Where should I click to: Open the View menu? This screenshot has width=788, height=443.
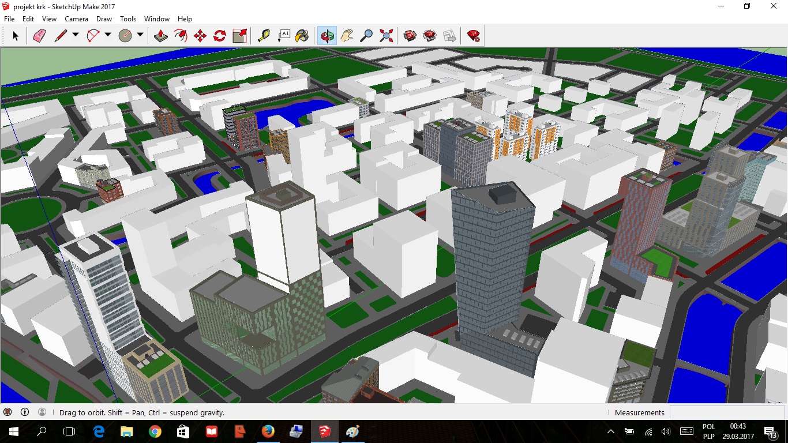[x=50, y=19]
